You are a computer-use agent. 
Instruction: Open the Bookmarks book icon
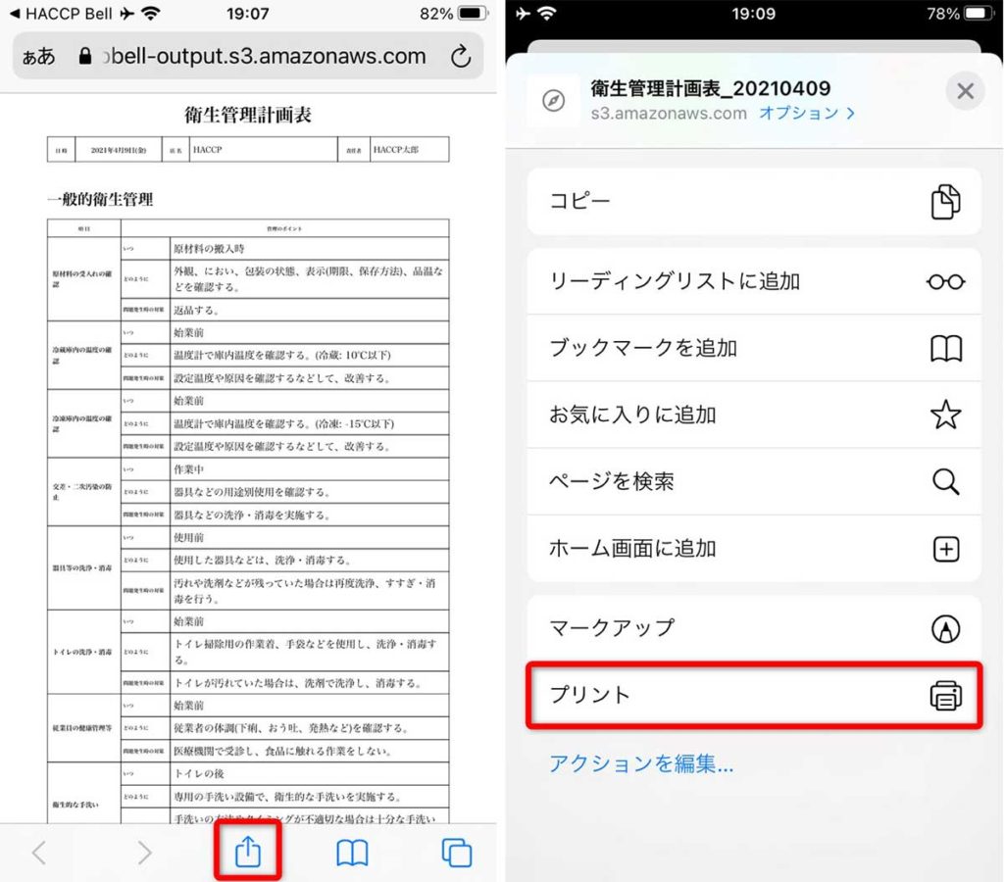[x=352, y=853]
